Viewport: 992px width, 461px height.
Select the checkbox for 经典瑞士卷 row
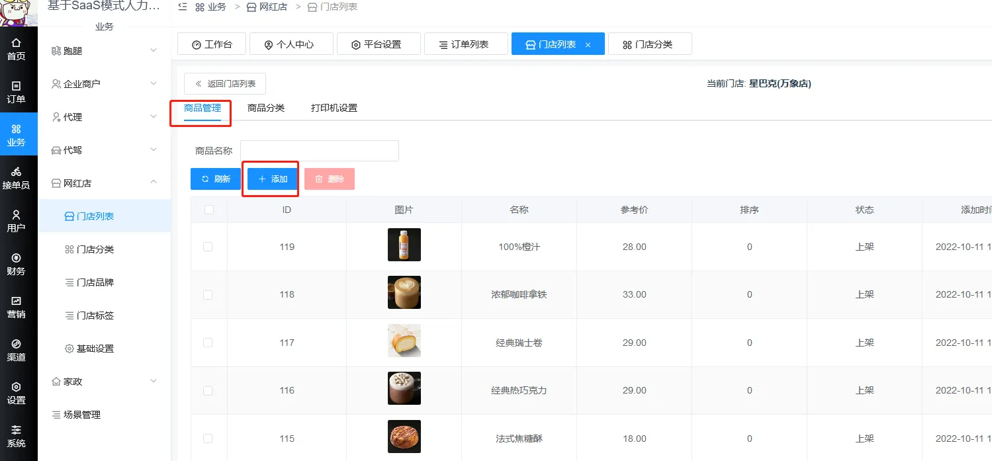(x=208, y=343)
